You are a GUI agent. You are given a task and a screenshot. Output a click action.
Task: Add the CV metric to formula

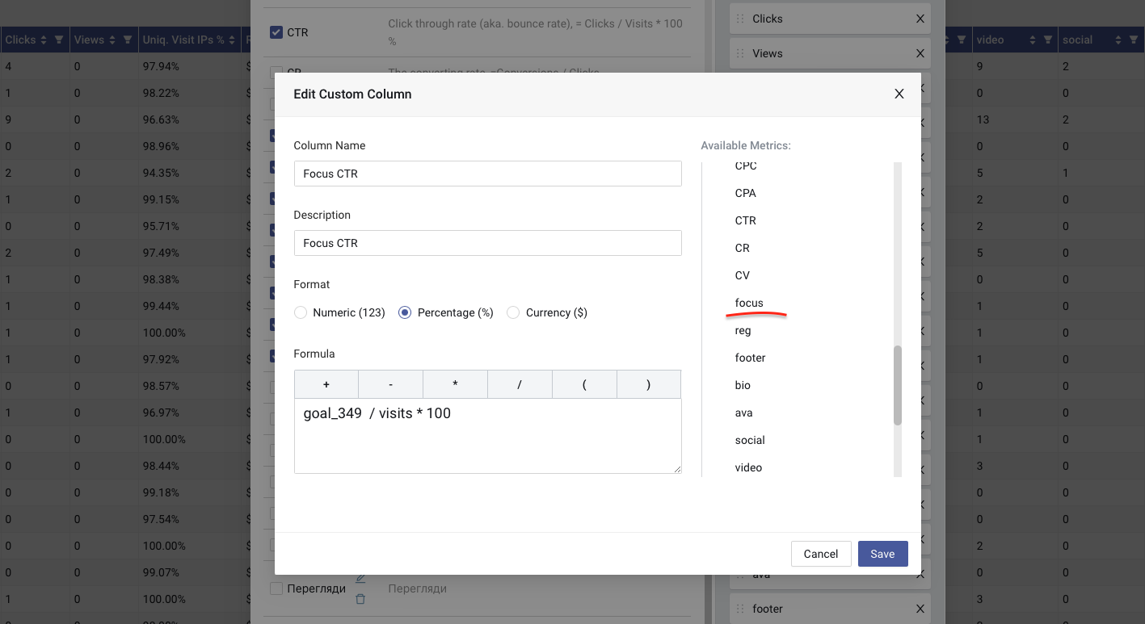point(743,275)
